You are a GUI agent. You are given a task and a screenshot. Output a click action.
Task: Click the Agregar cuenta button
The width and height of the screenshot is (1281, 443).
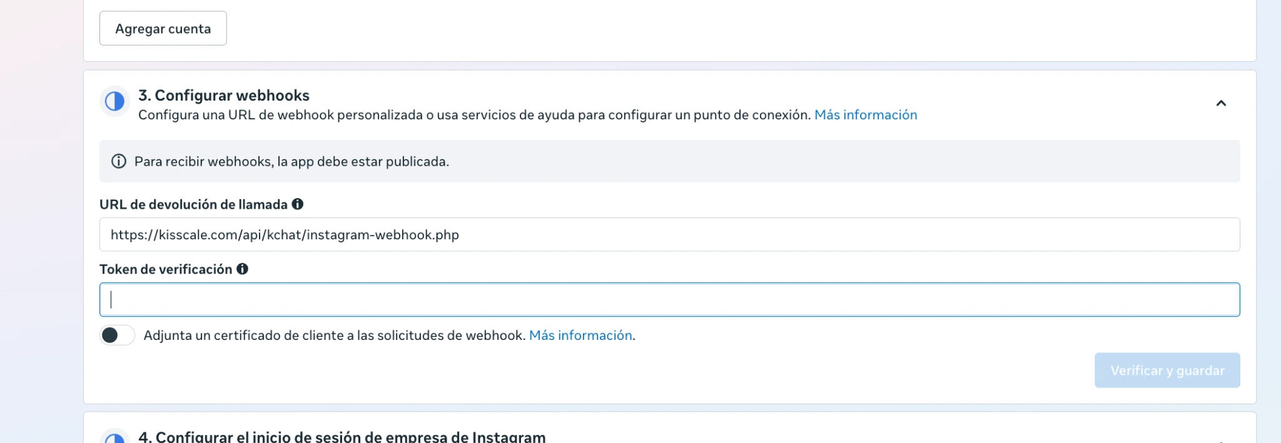163,28
